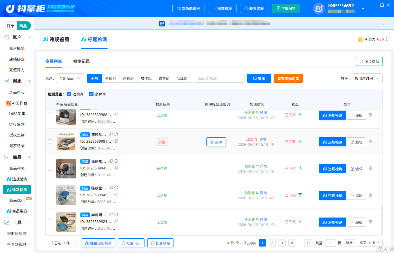Click the 半封闭 product thumbnail
Viewport: 394px width, 253px height.
66,222
